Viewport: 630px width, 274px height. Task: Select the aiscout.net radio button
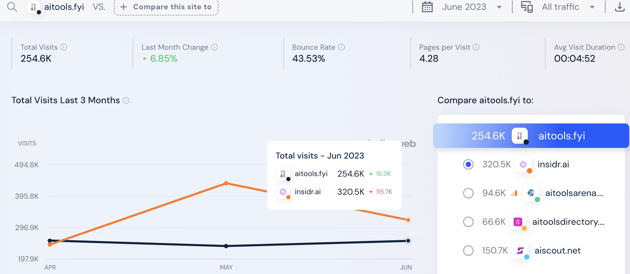pos(468,251)
